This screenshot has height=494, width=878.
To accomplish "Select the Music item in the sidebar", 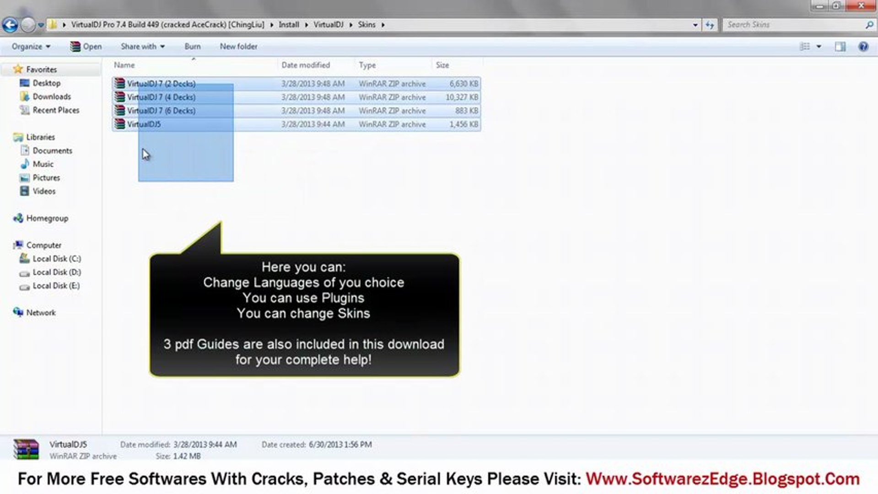I will (x=43, y=164).
